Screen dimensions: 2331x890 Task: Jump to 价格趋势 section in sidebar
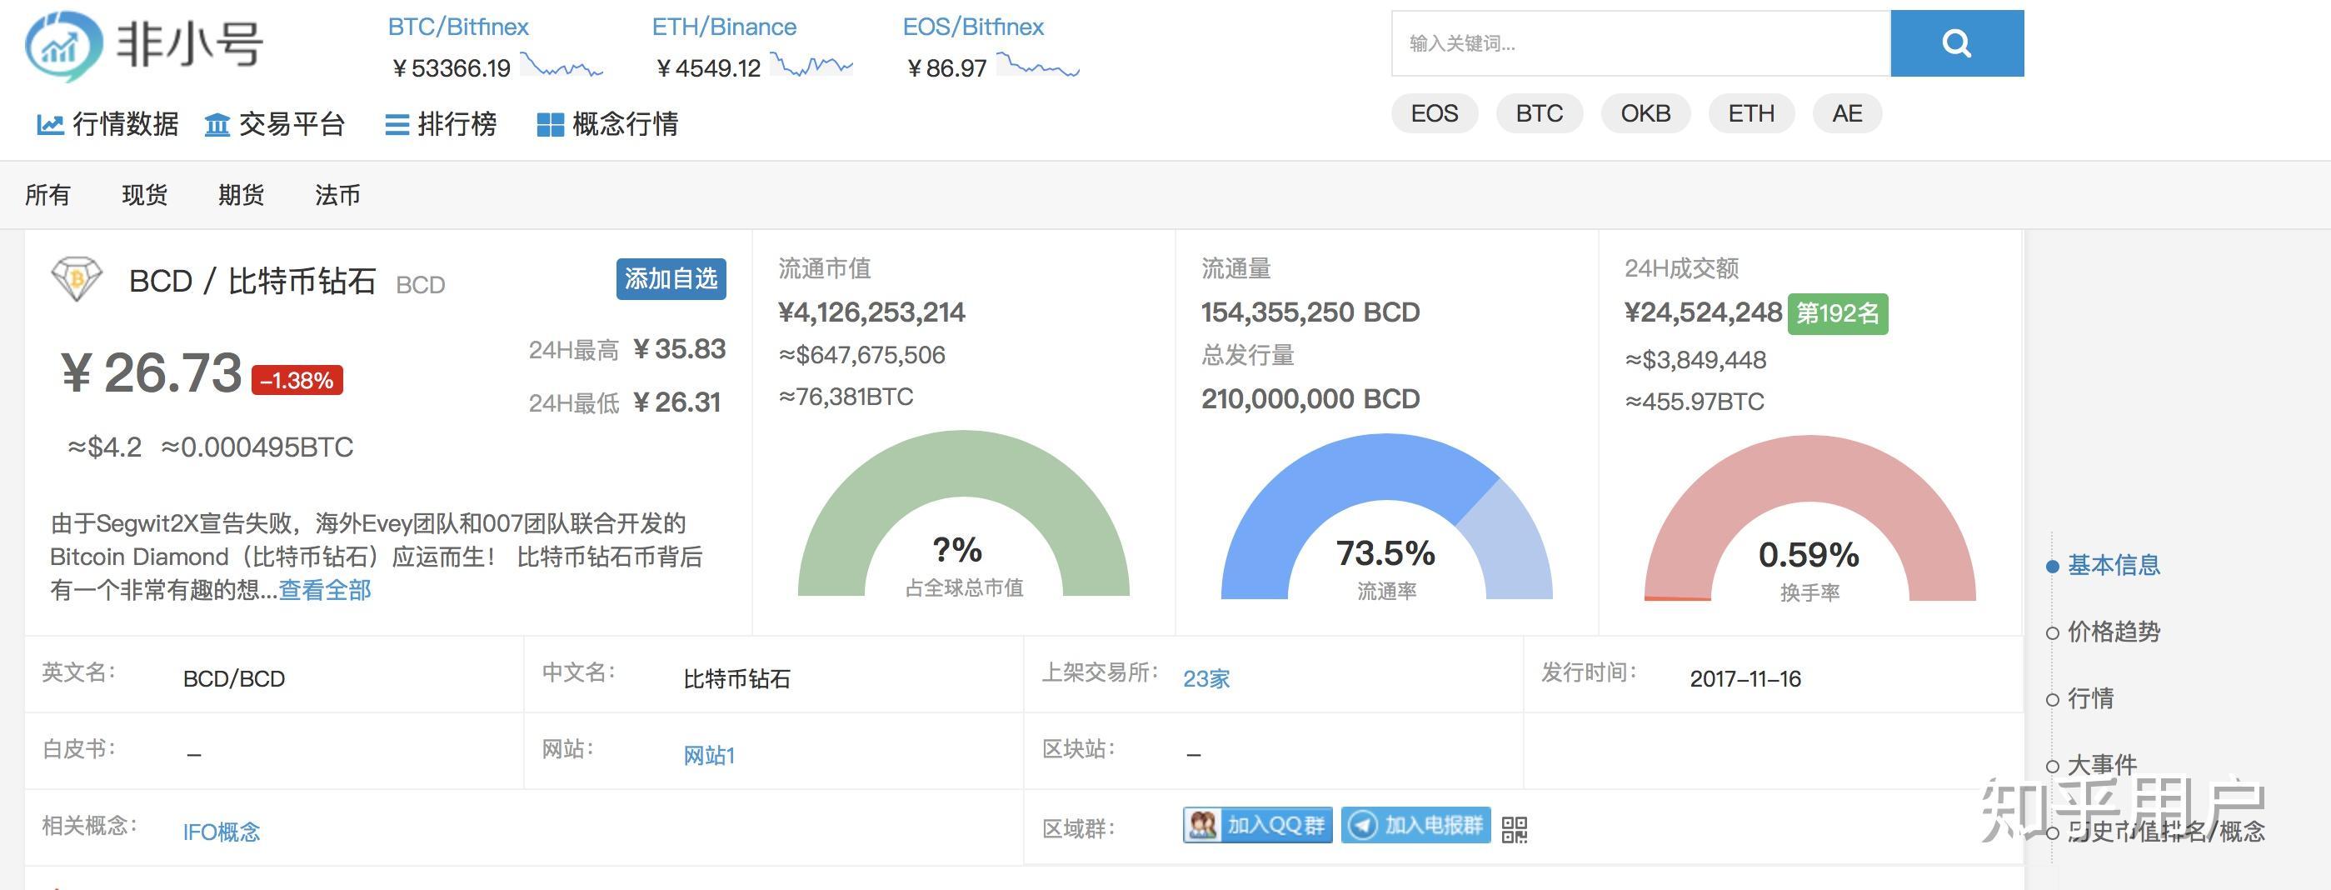pos(2114,632)
